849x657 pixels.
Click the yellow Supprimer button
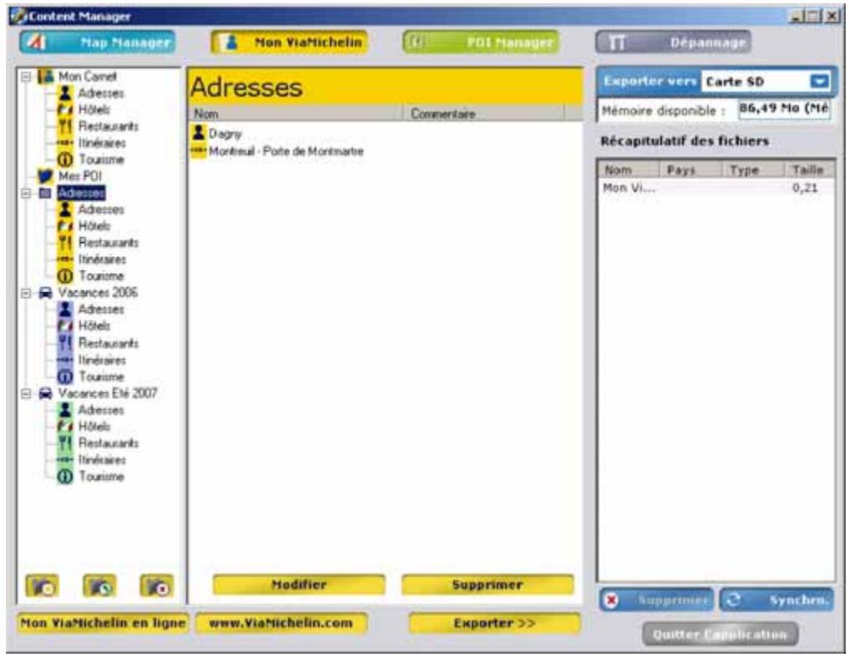coord(488,585)
